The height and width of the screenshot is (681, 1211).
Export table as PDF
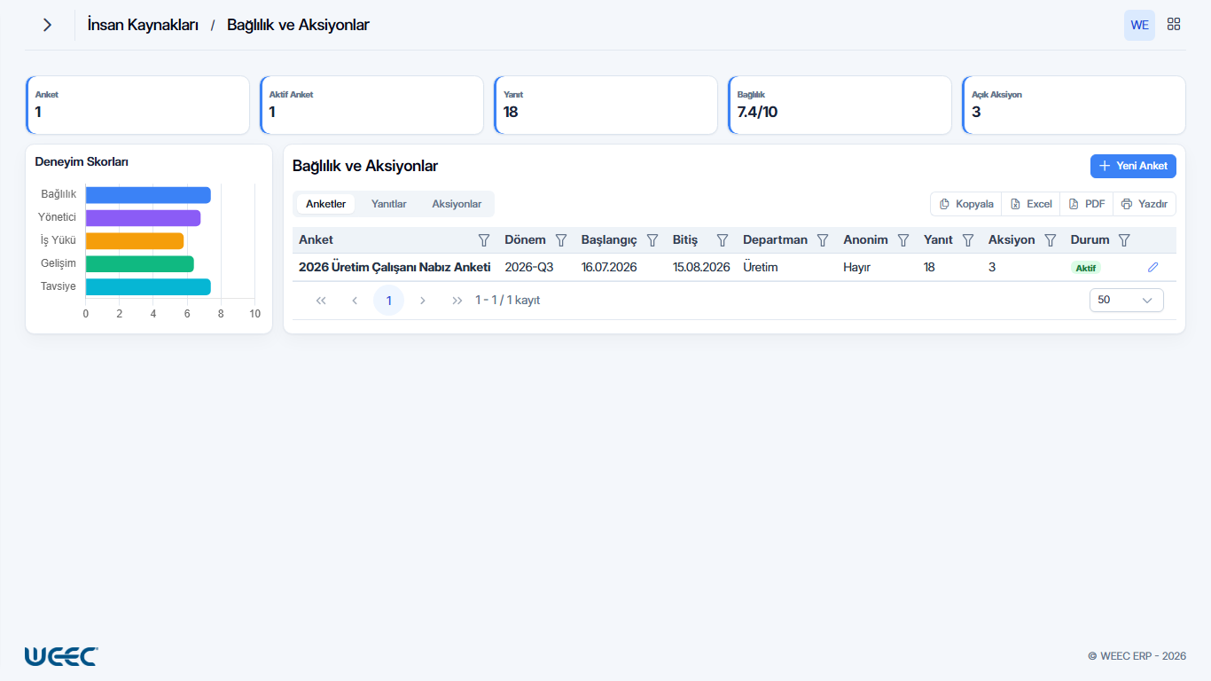click(x=1087, y=204)
